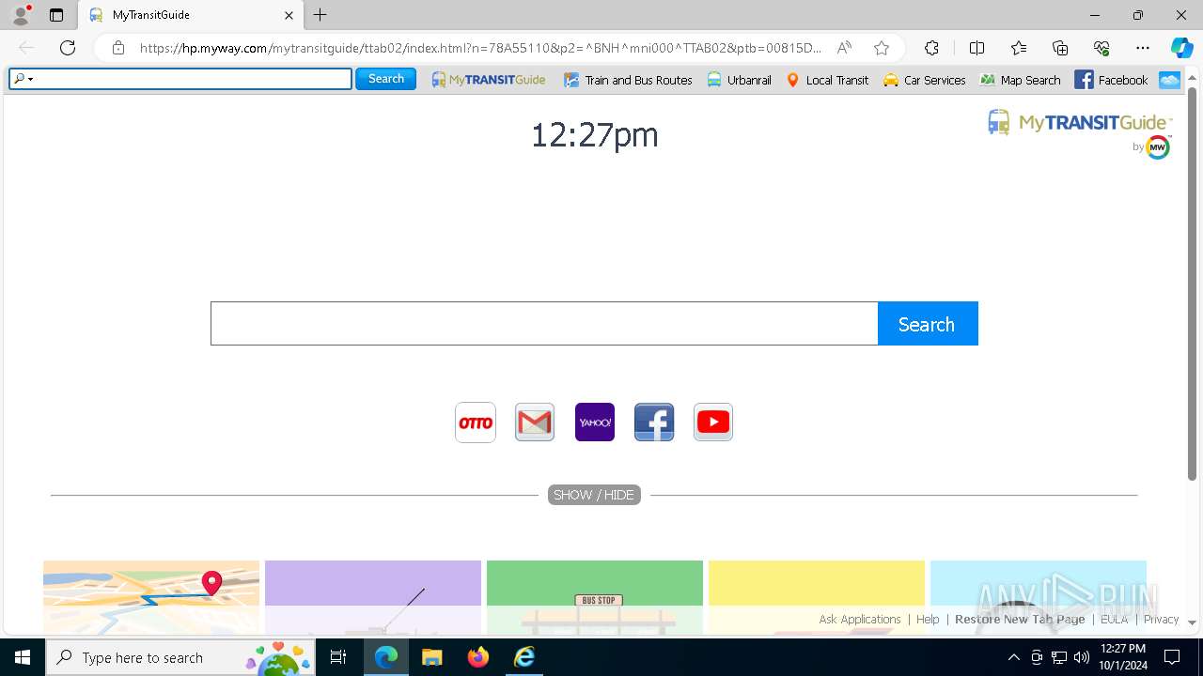Focus the toolbar search input field
The width and height of the screenshot is (1203, 676).
193,79
